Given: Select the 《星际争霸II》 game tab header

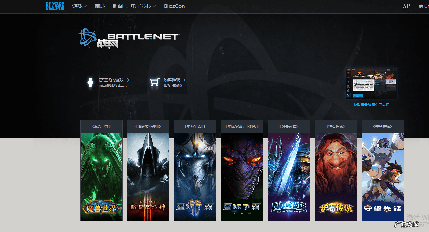Looking at the screenshot, I should tap(195, 126).
